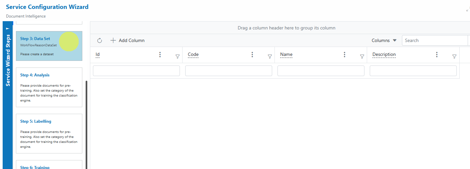Click the Name column header to sort
Viewport: 470px width, 169px height.
tap(286, 55)
